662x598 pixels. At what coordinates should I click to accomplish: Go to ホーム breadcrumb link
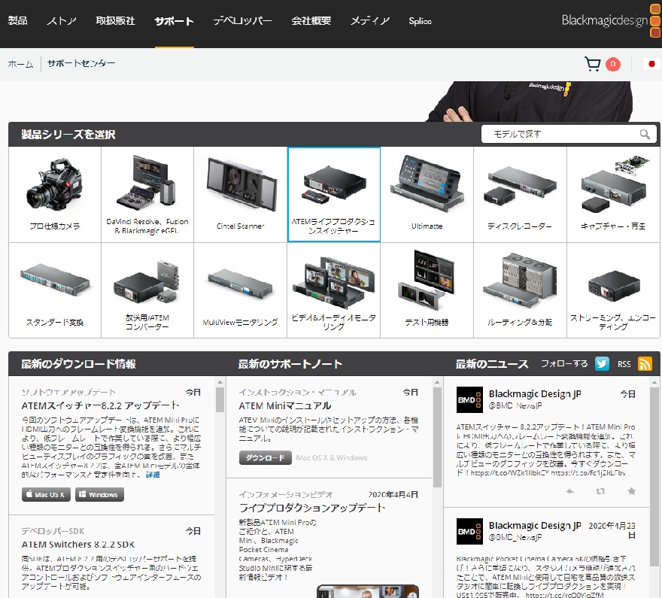click(x=20, y=64)
